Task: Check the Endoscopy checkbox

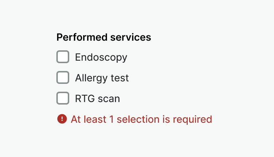Action: tap(63, 57)
